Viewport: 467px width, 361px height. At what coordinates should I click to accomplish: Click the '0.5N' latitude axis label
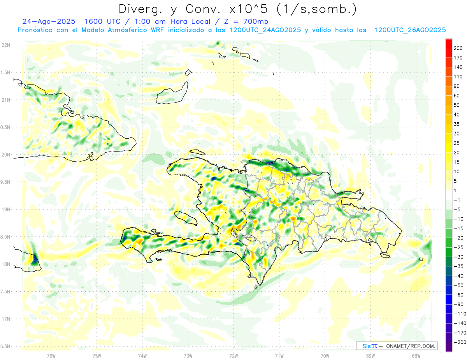point(6,127)
